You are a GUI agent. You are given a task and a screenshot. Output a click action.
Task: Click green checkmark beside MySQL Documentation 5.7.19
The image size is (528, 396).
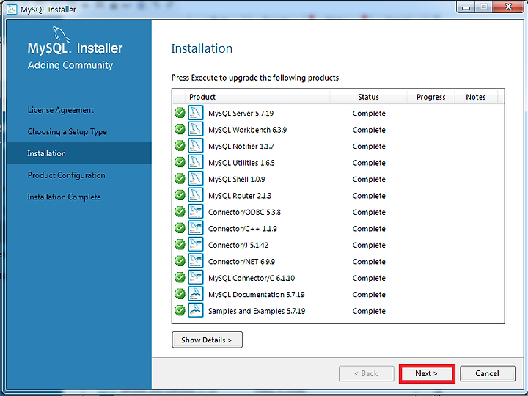tap(180, 294)
